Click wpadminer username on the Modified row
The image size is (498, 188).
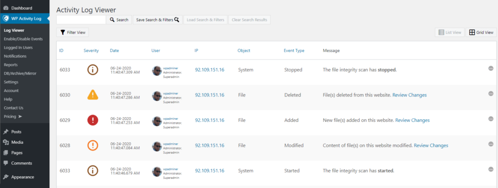171,144
